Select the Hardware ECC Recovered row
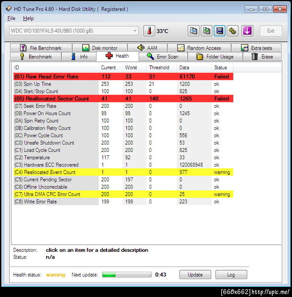The image size is (292, 297). pyautogui.click(x=123, y=165)
